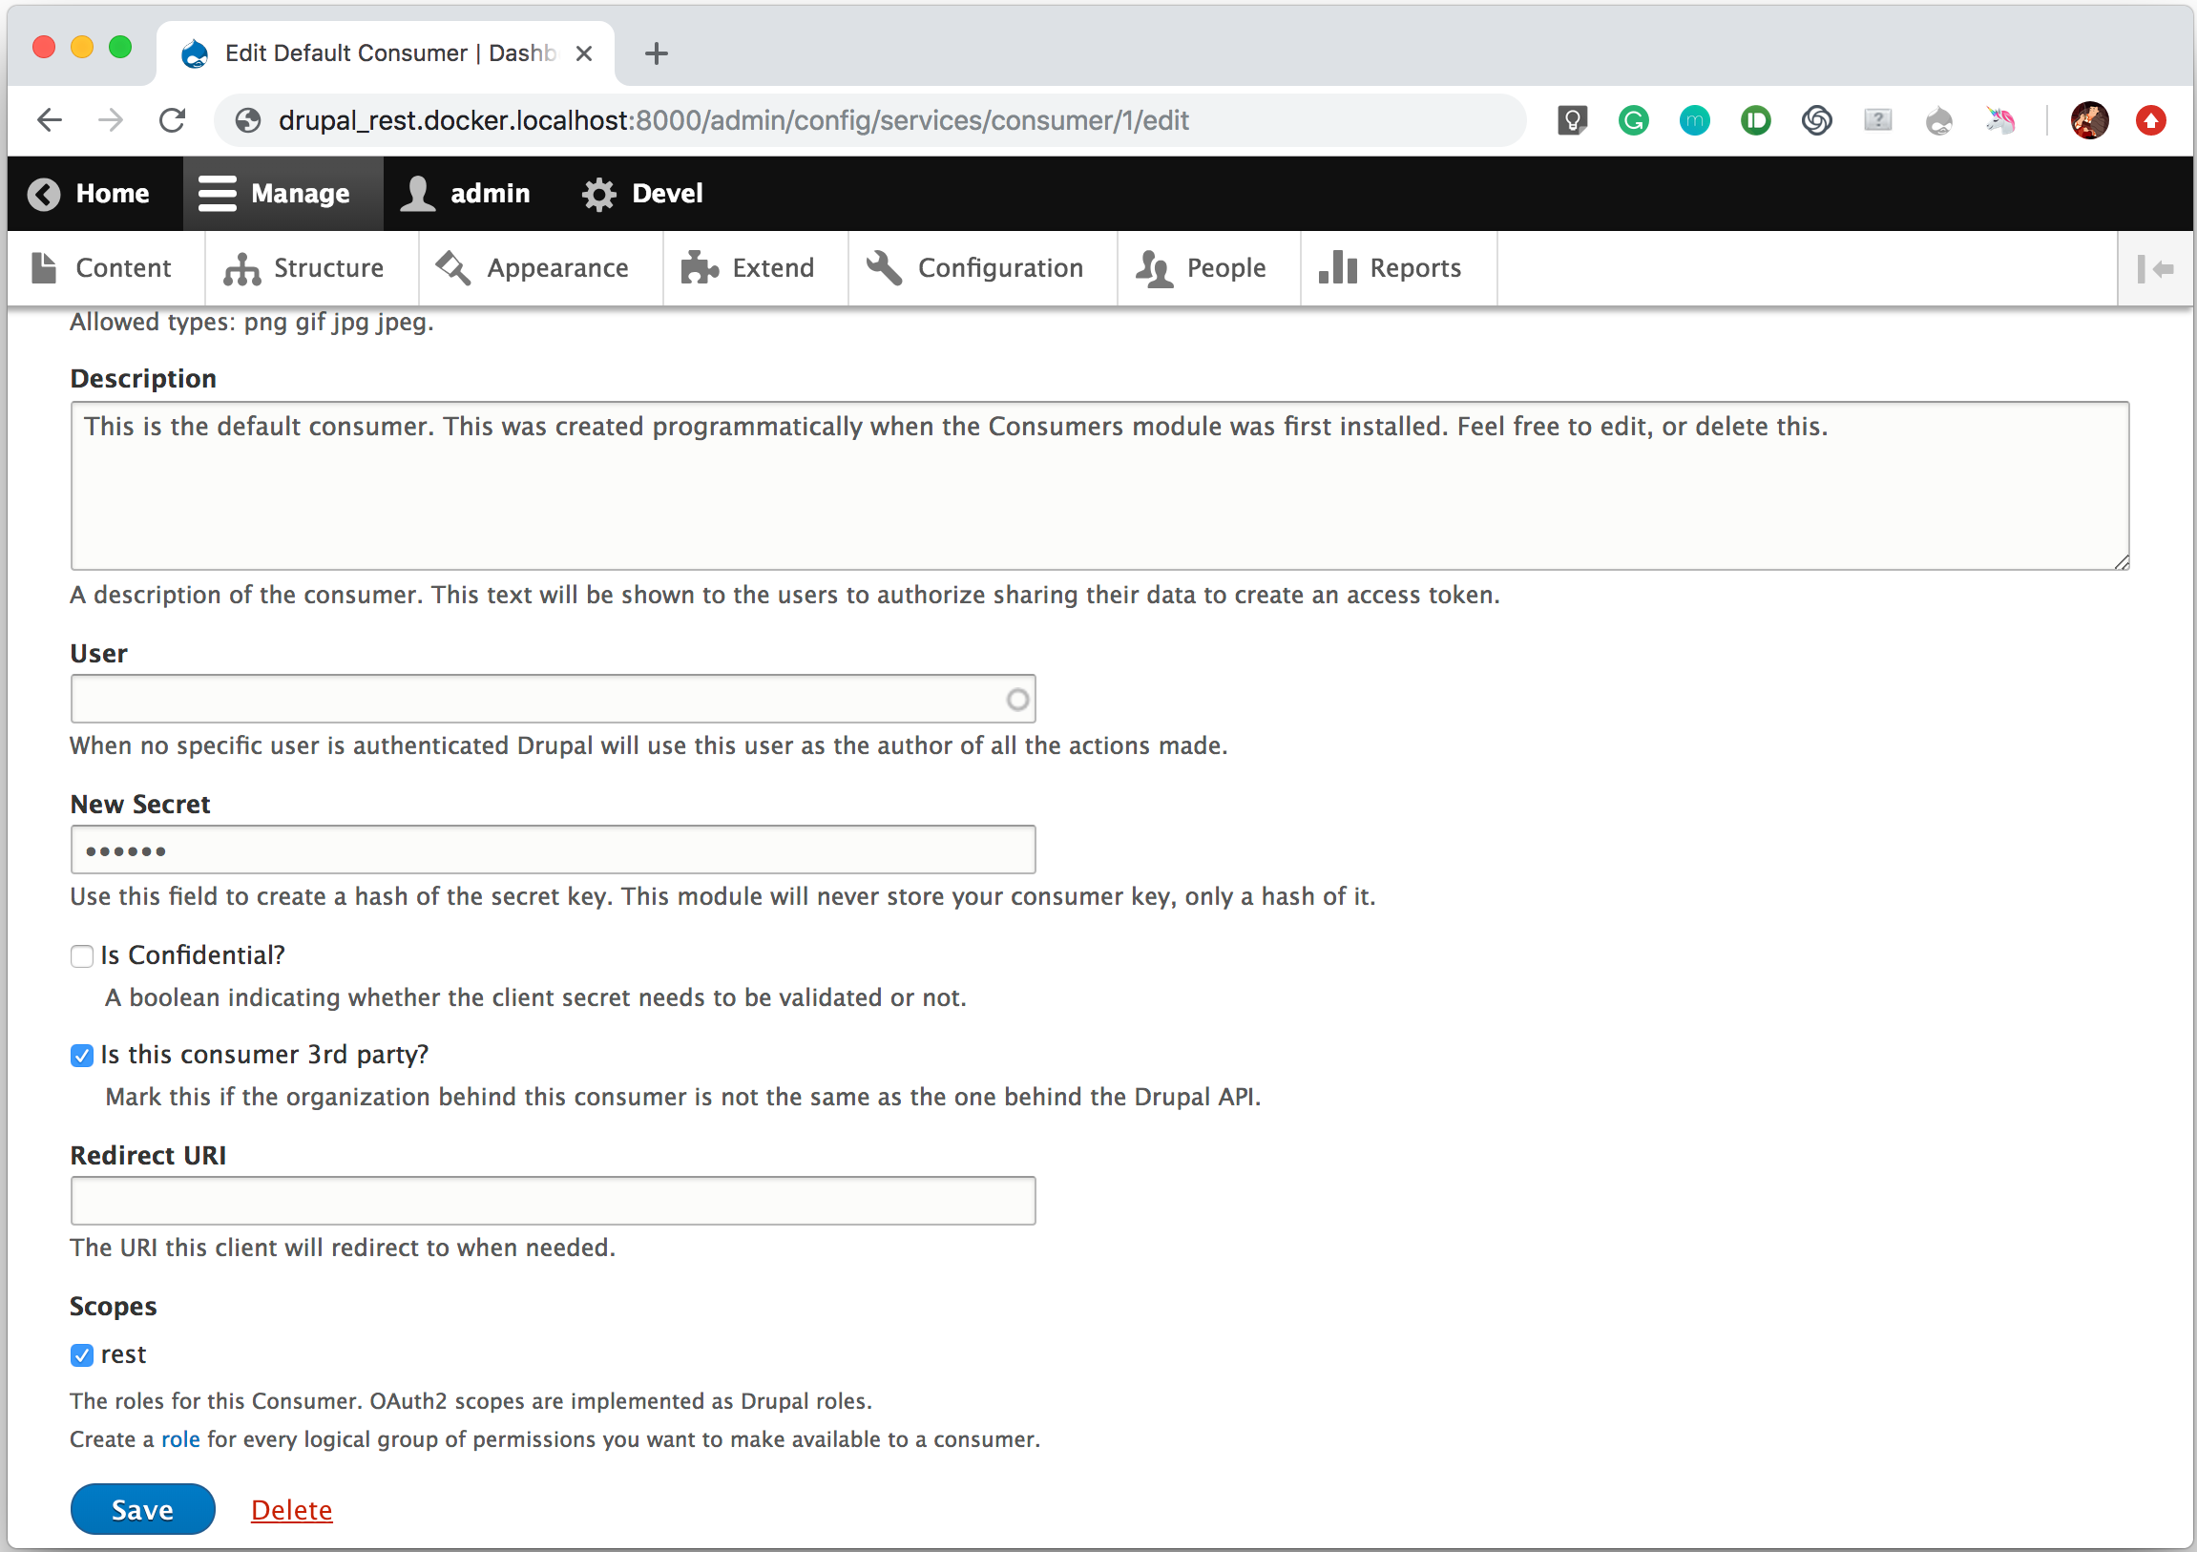Click the browser forward arrow

pyautogui.click(x=111, y=120)
